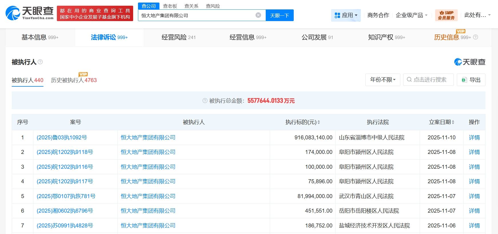
Task: Click the Excel icon on export button
Action: pos(464,80)
